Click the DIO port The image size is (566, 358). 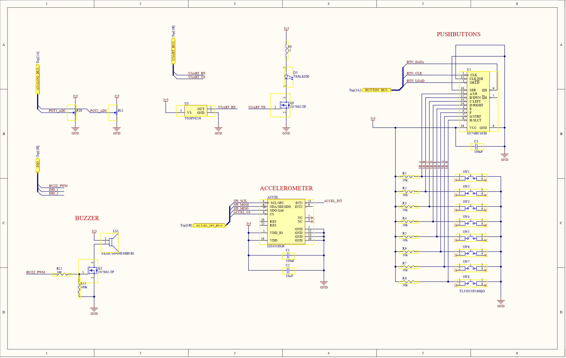pos(38,165)
